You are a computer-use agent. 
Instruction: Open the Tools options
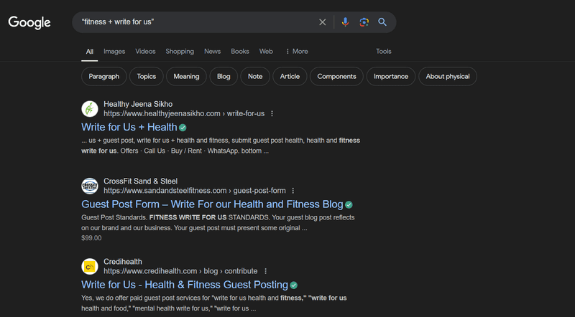coord(384,51)
